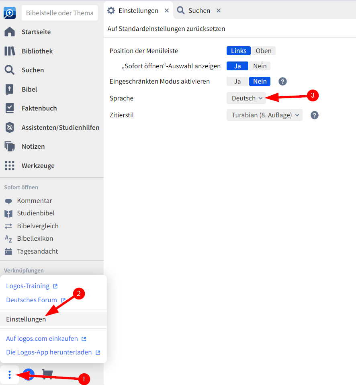356x385 pixels.
Task: Open Studienbibel under Sofort öffnen
Action: click(x=36, y=213)
